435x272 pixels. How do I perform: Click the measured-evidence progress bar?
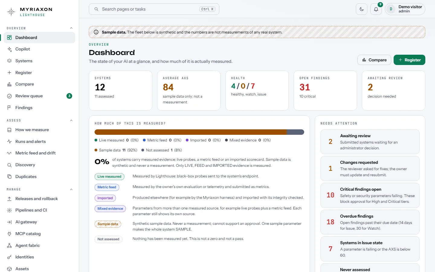[199, 132]
